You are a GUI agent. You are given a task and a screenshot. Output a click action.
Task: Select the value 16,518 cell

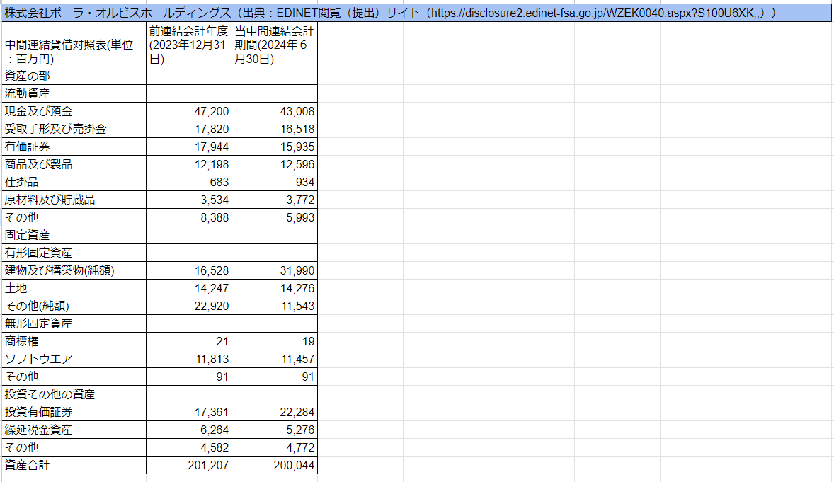pyautogui.click(x=275, y=129)
